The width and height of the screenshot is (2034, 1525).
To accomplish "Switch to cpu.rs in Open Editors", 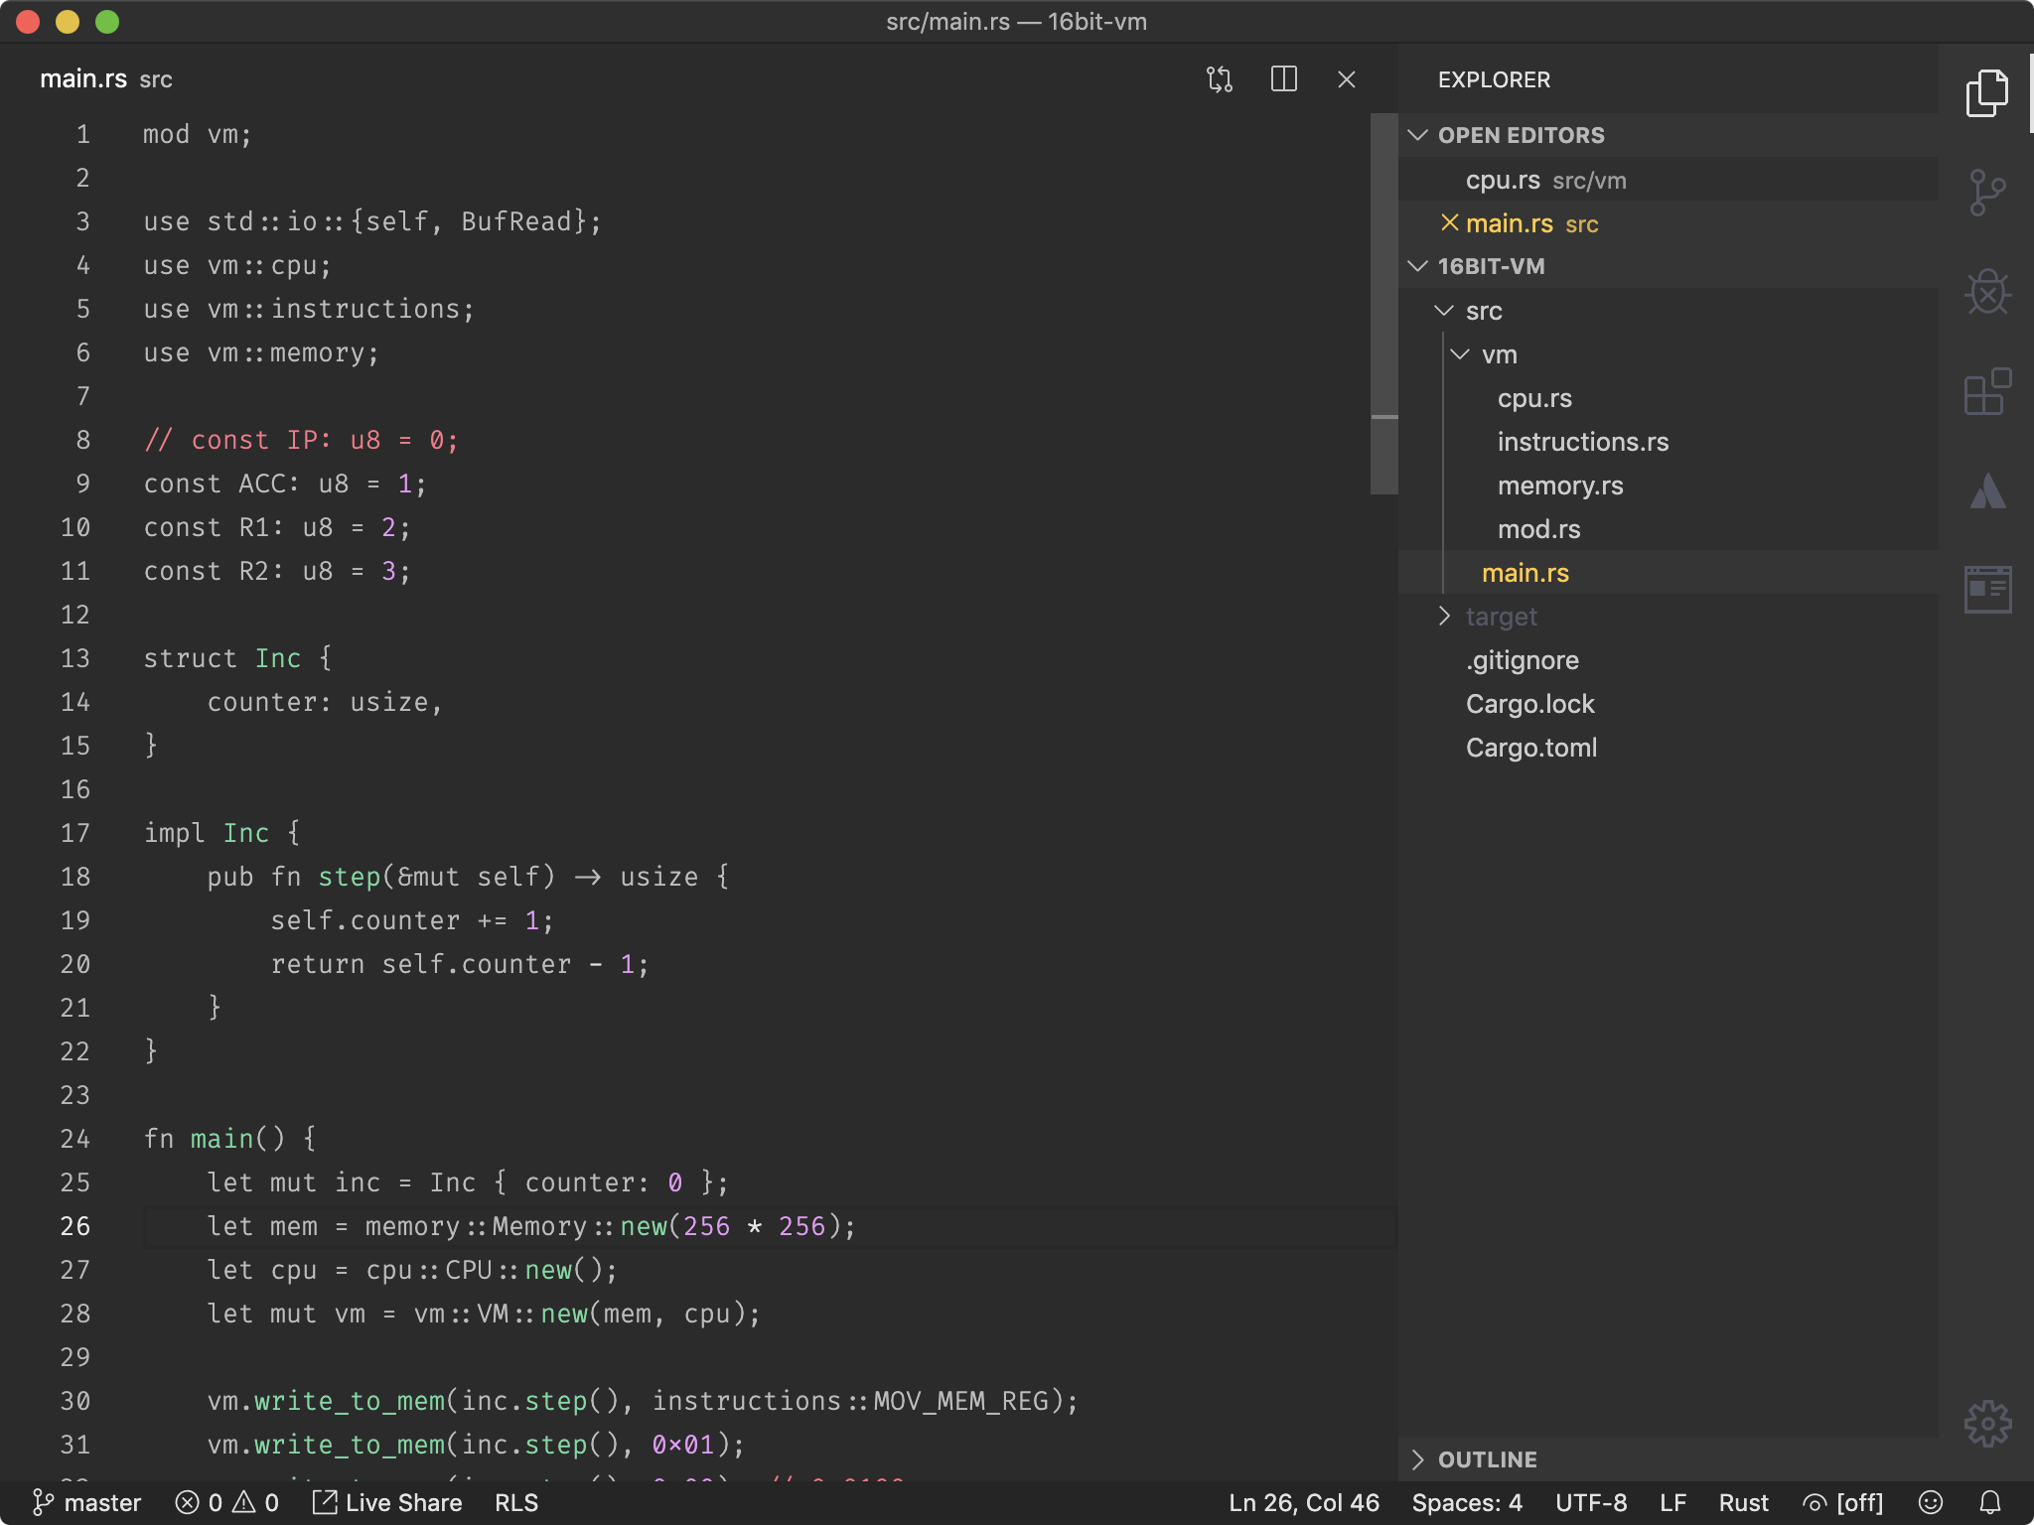I will (x=1503, y=180).
